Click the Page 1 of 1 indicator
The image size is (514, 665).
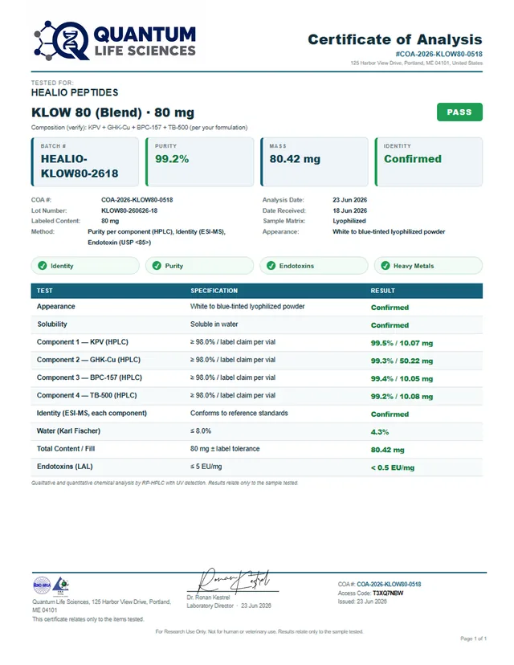(473, 638)
